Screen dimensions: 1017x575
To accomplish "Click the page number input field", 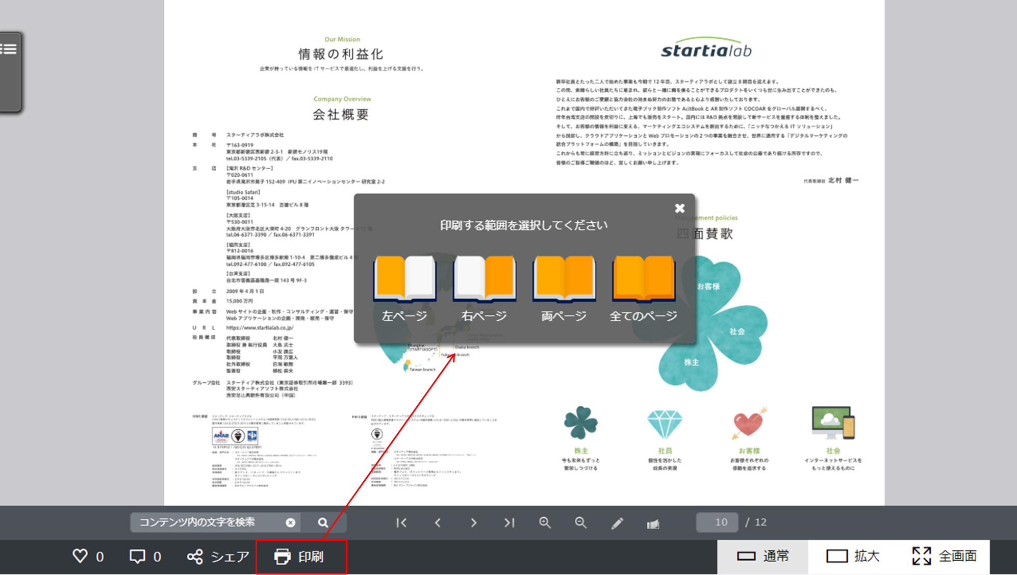I will click(x=717, y=522).
